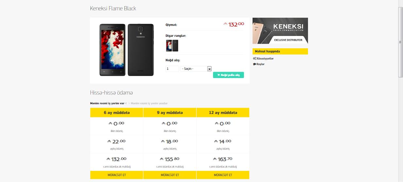Screen dimensions: 403x182
Task: Apply via MÜRACİƏT ET for 12-month plan
Action: (x=223, y=175)
